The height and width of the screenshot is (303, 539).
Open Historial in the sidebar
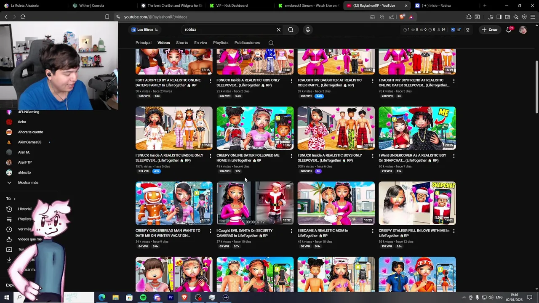tap(24, 209)
